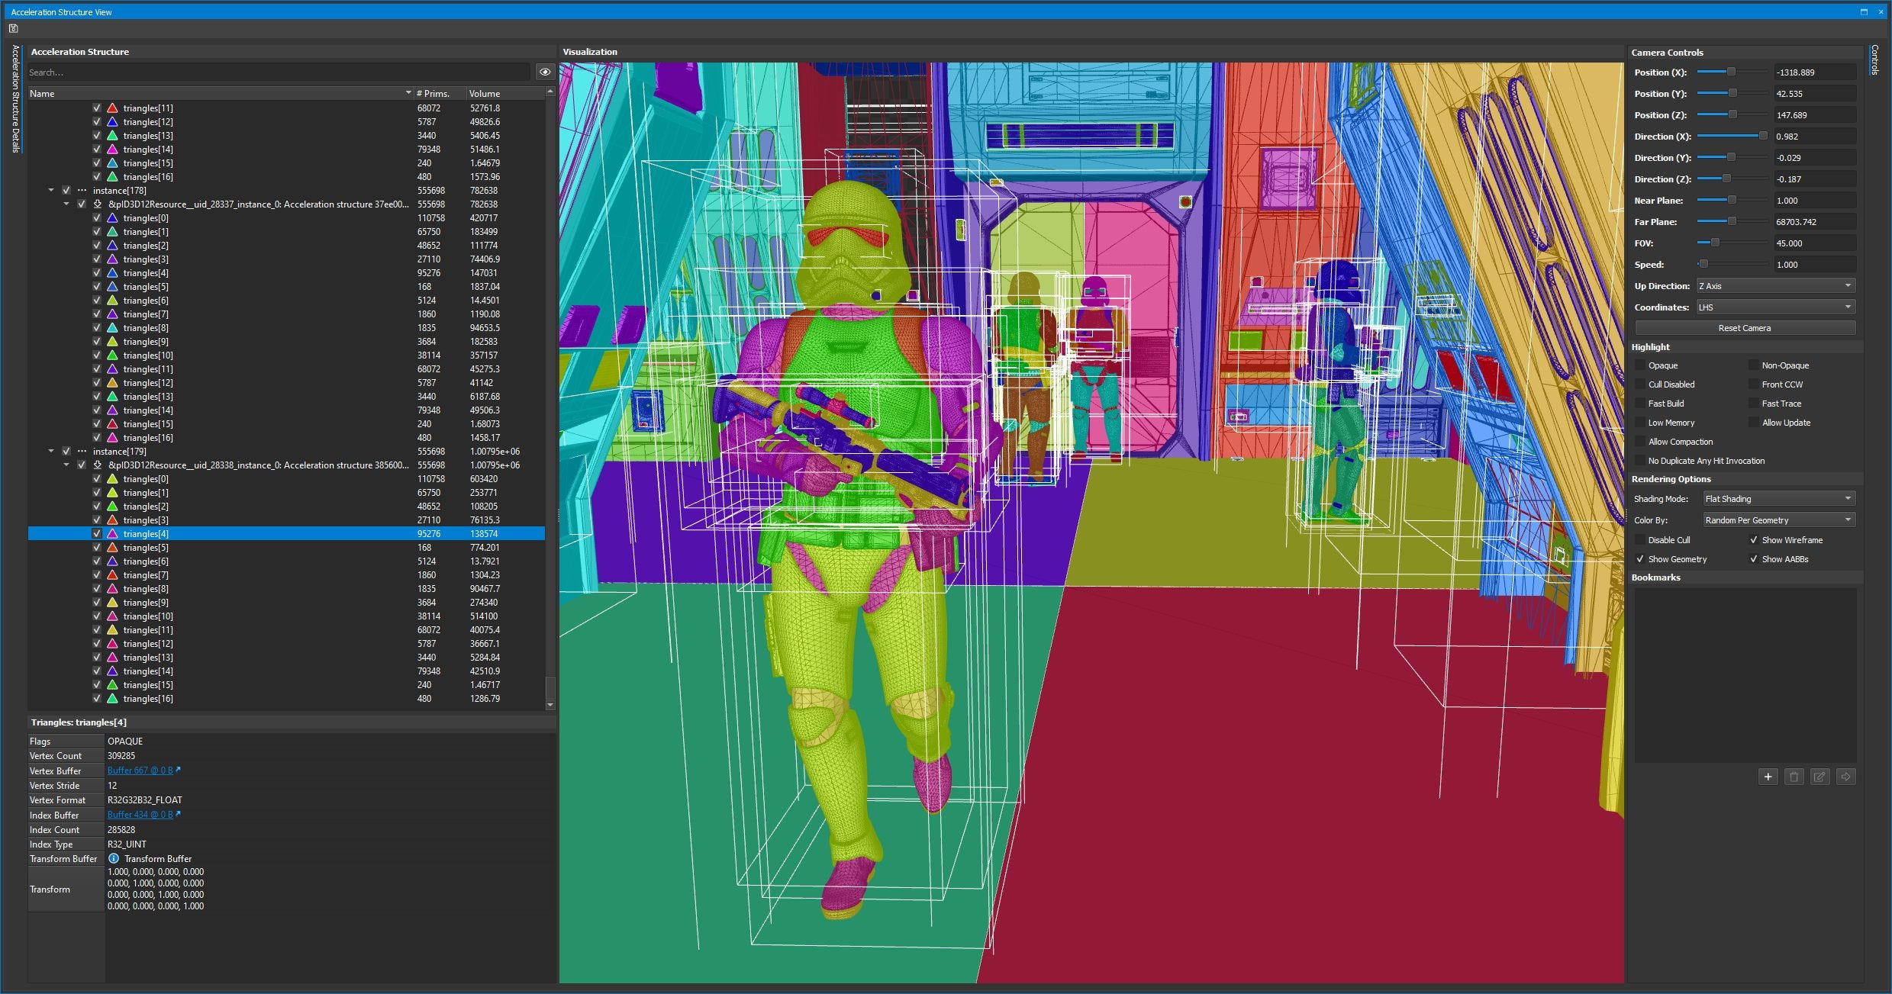Adjust the Position (X) slider

(x=1732, y=72)
